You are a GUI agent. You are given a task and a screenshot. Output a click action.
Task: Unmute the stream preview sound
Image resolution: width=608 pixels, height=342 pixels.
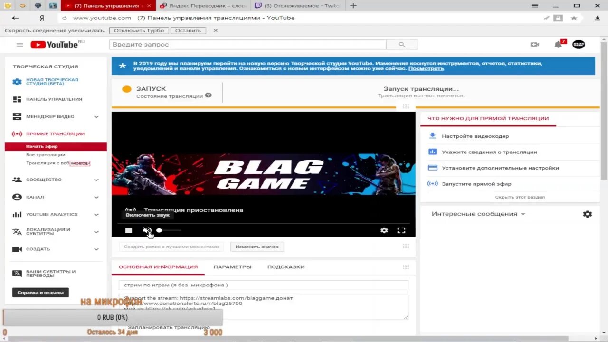[147, 230]
